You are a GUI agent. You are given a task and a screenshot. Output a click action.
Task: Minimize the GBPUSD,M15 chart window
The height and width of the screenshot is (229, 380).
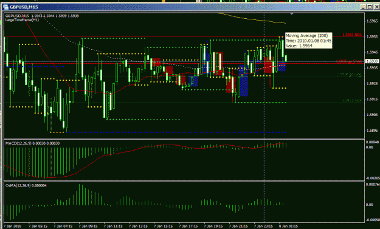click(x=363, y=7)
